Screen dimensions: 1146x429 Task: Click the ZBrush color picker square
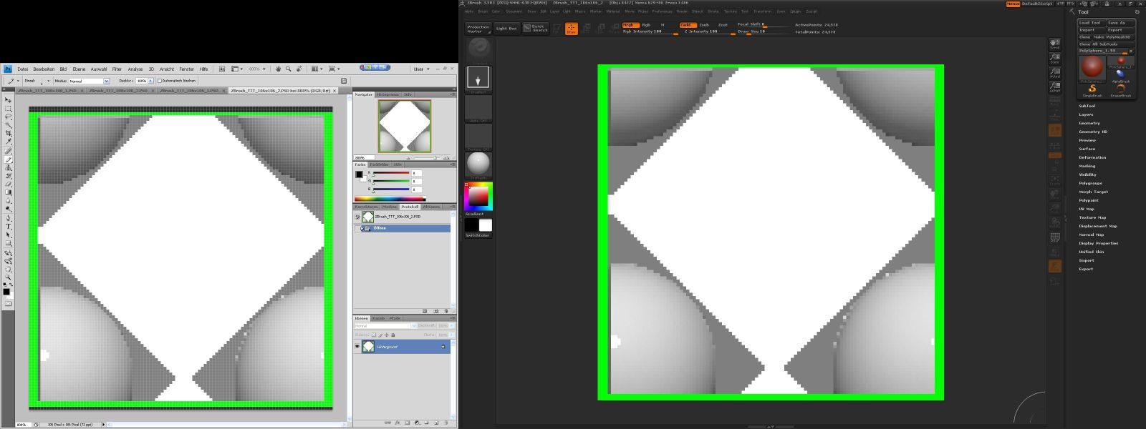pyautogui.click(x=478, y=195)
